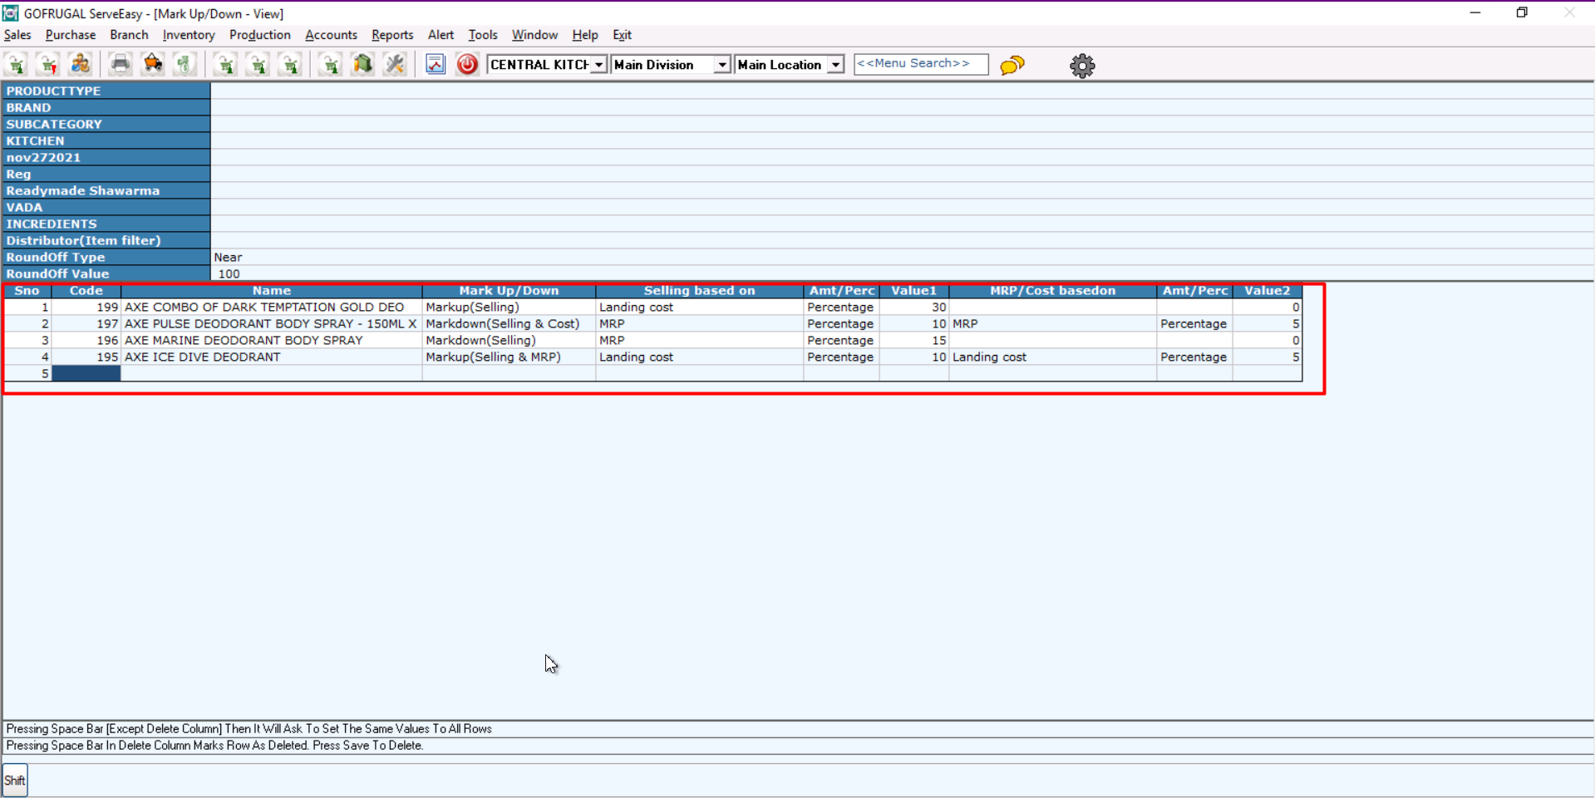Click the Markdown(Selling) cell for code 196
Viewport: 1595px width, 798px height.
pyautogui.click(x=509, y=341)
